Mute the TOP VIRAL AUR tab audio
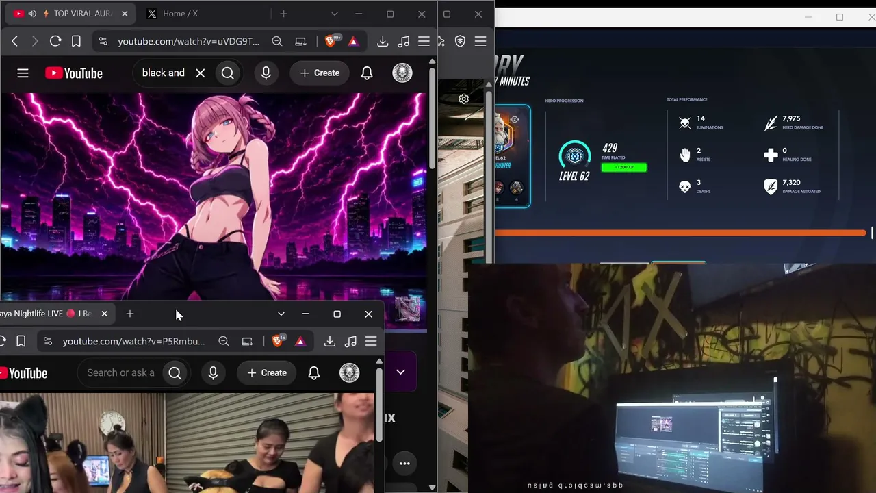 pos(32,14)
